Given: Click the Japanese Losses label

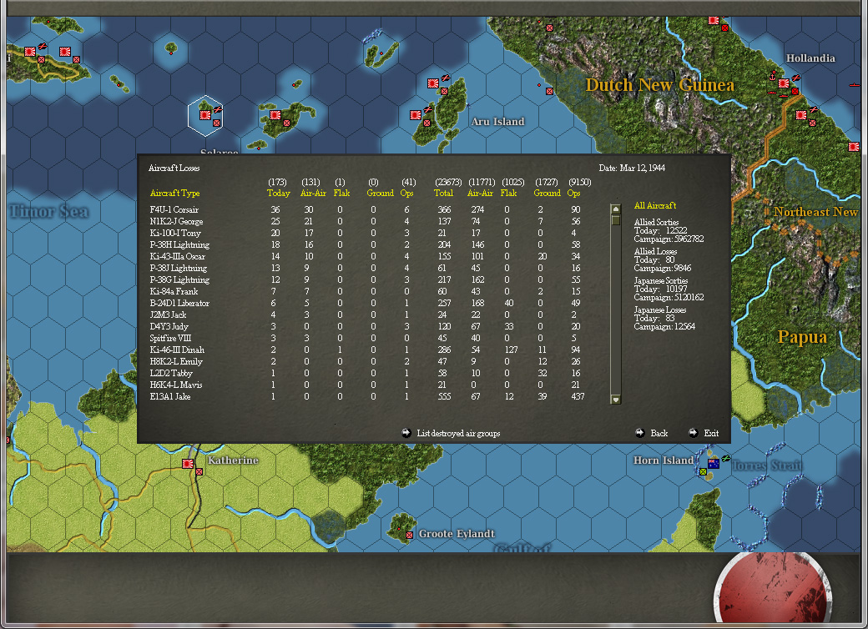Looking at the screenshot, I should click(660, 309).
